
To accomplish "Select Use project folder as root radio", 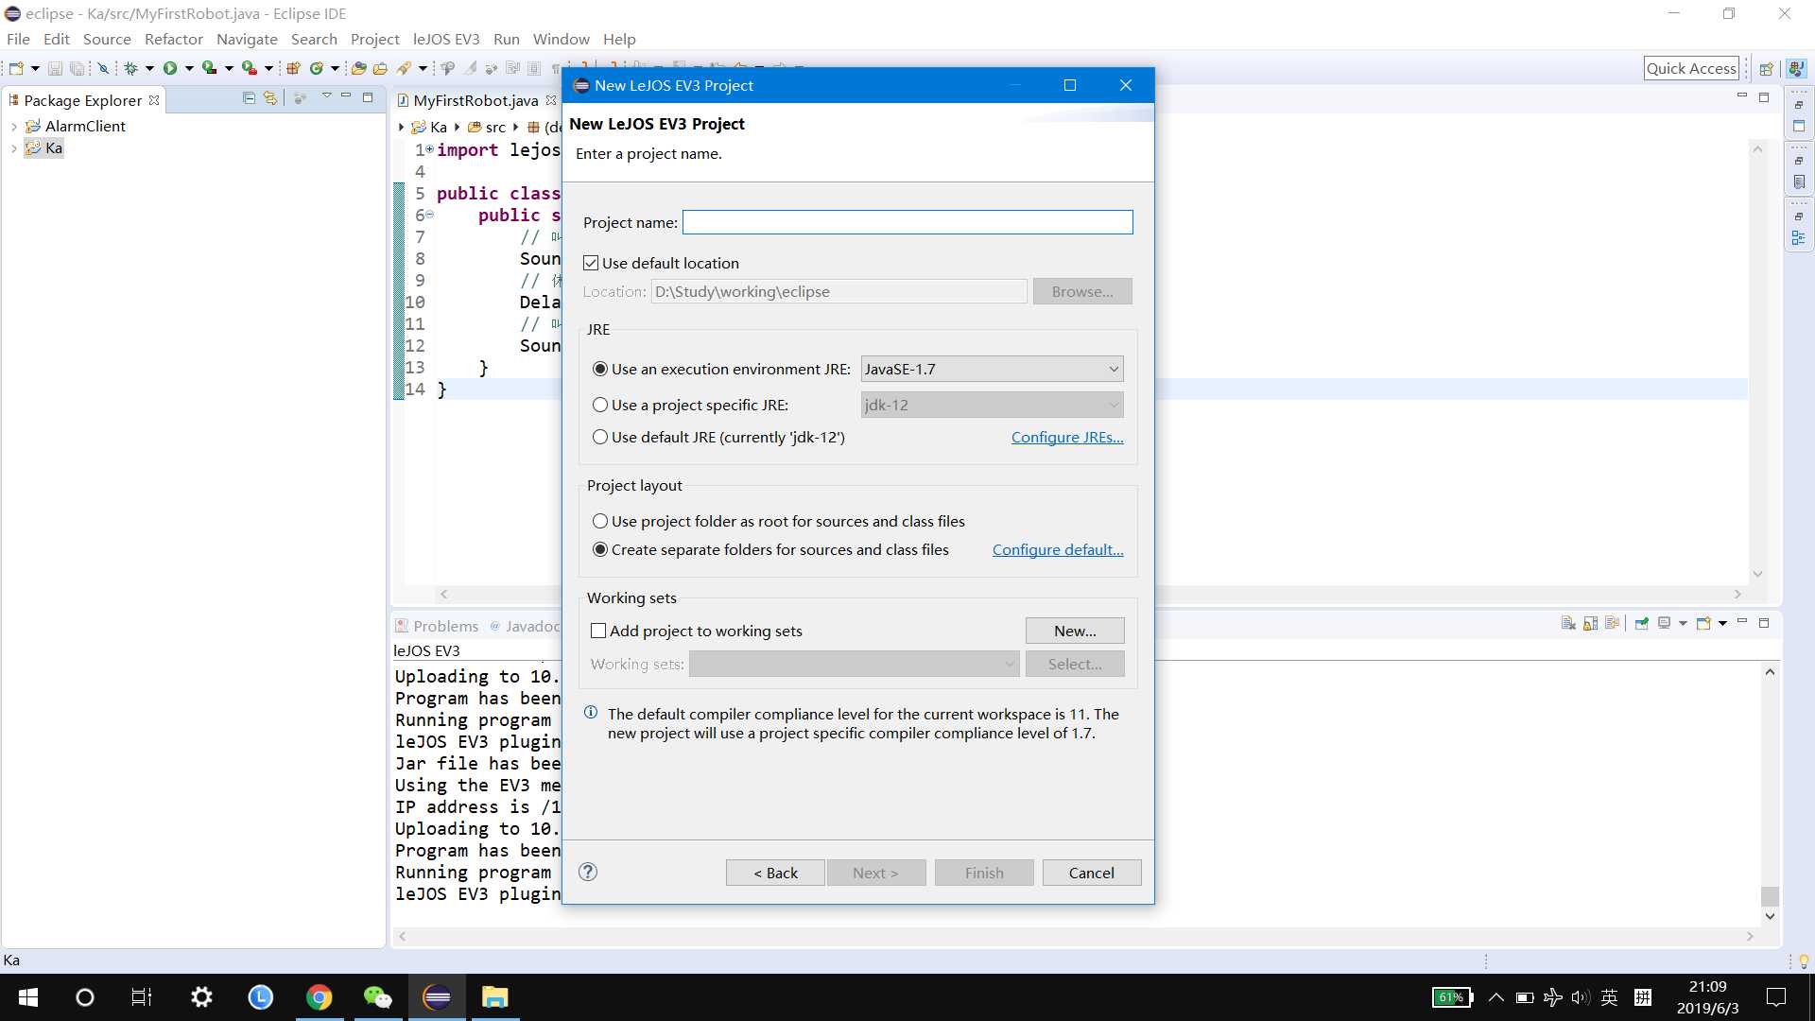I will (600, 521).
